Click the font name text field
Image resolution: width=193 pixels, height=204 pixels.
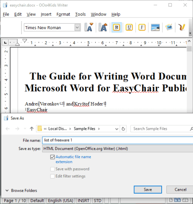click(x=49, y=27)
